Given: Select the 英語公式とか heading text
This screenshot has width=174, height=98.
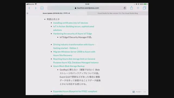Looking at the screenshot, I should pos(53,19).
